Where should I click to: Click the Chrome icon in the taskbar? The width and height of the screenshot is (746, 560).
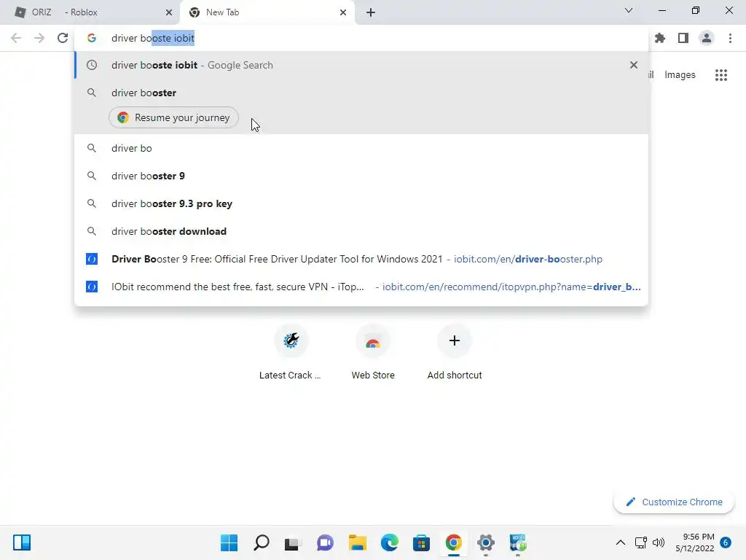pyautogui.click(x=453, y=542)
